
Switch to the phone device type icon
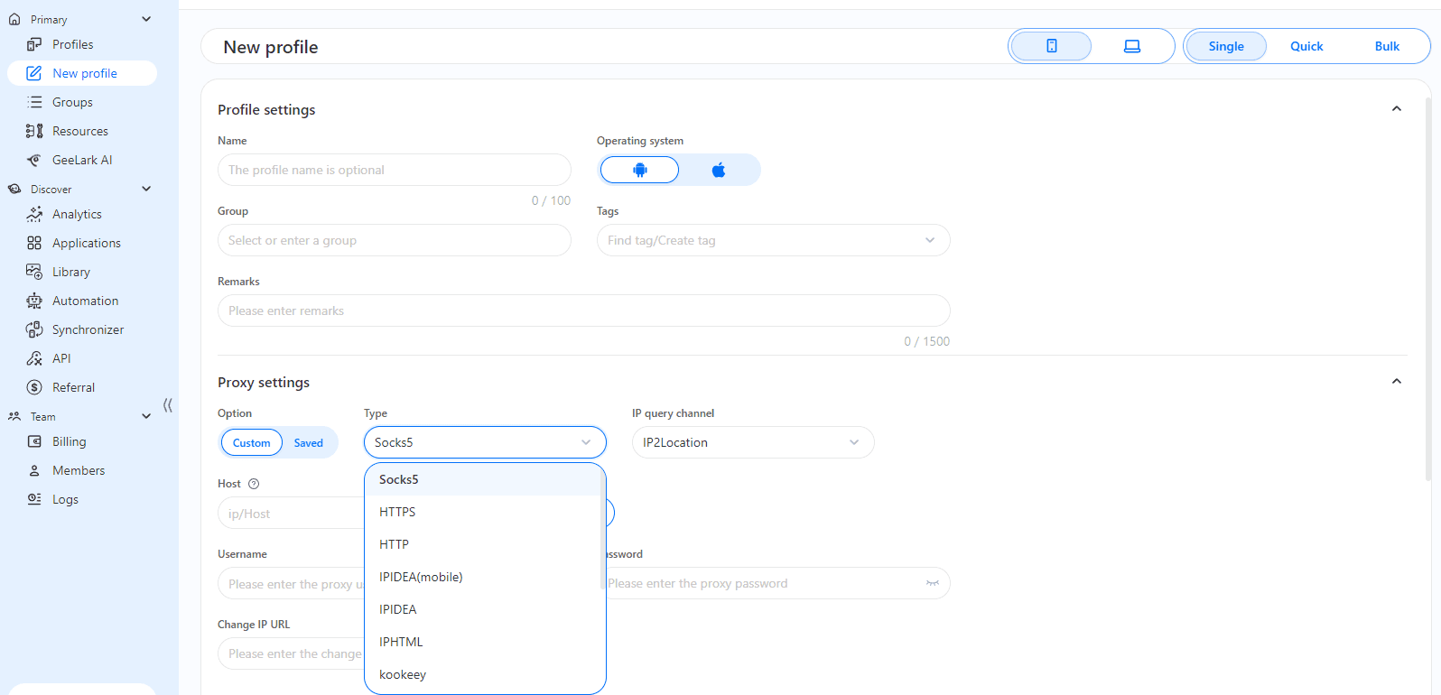pyautogui.click(x=1051, y=46)
